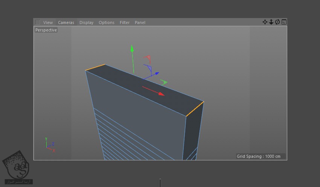The width and height of the screenshot is (320, 187).
Task: Expand the Filter menu
Action: 125,22
